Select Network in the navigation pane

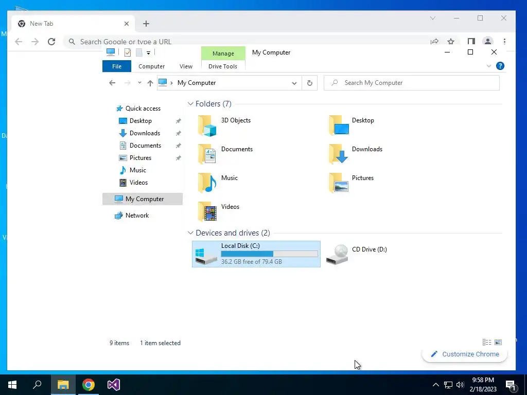point(137,216)
